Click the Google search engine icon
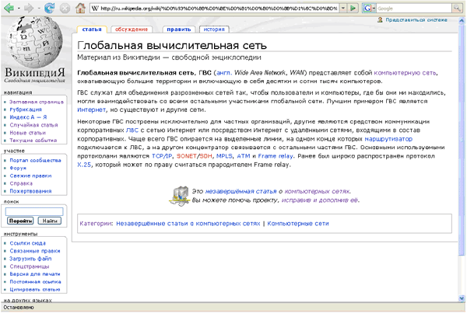This screenshot has width=467, height=313. [x=367, y=9]
